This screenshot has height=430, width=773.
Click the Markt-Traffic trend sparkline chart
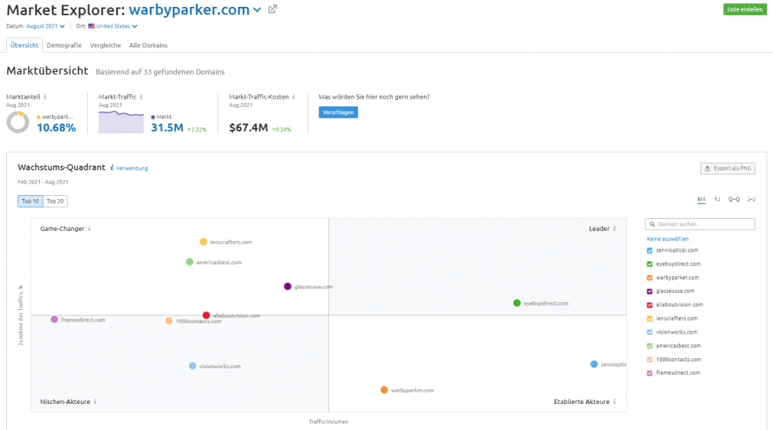click(x=121, y=122)
